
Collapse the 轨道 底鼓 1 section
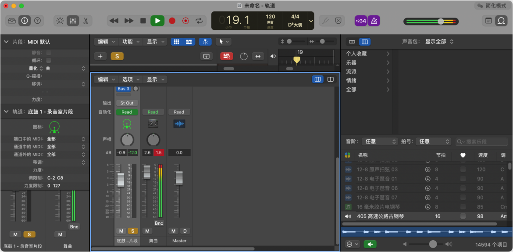(x=6, y=112)
